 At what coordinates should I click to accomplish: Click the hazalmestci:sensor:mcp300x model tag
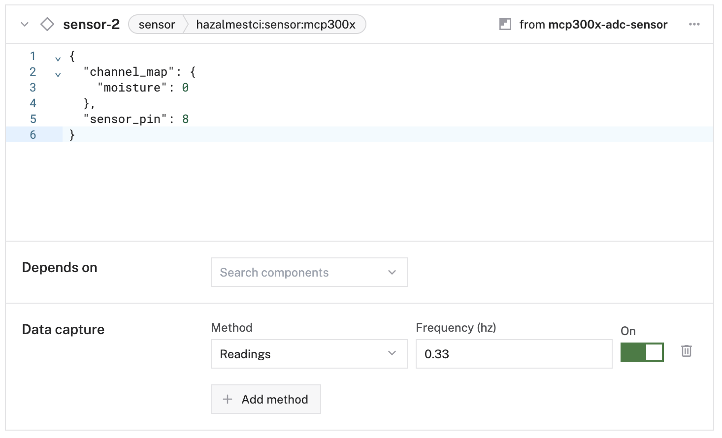tap(275, 25)
